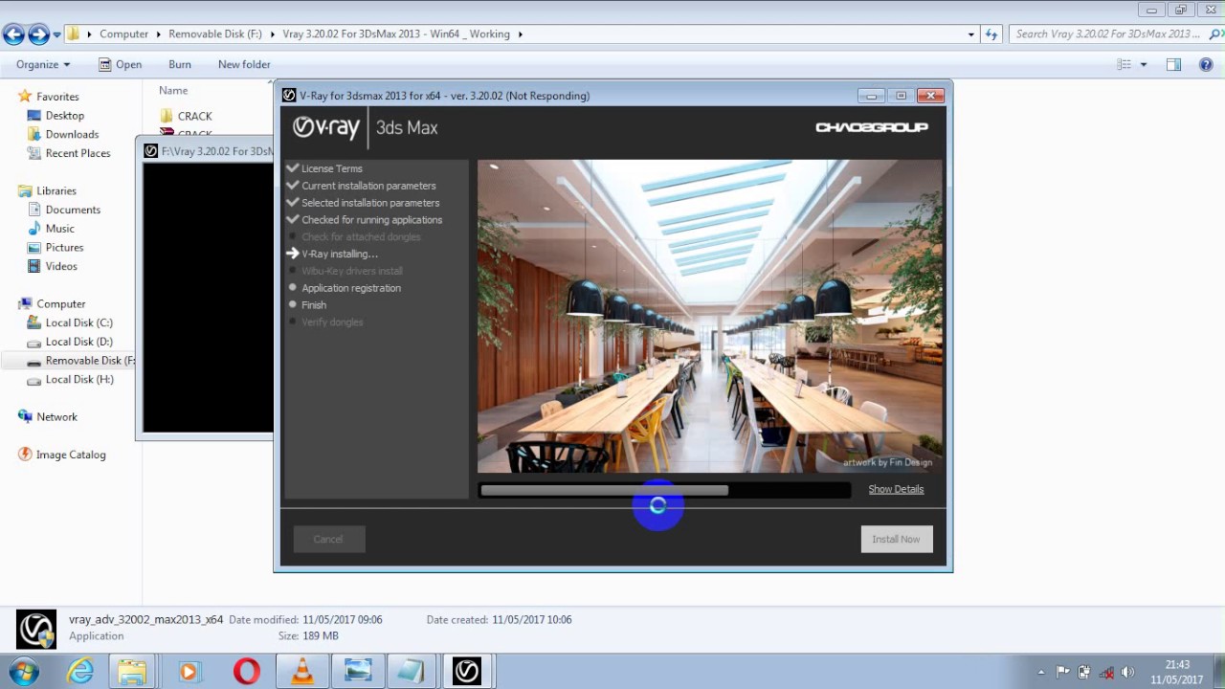The height and width of the screenshot is (689, 1225).
Task: Click Show Details in the installer
Action: (896, 489)
